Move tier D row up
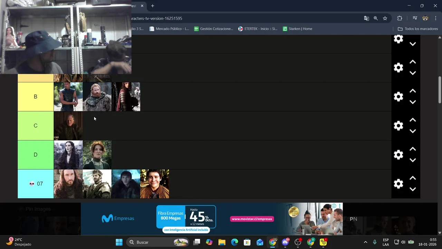Viewport: 442px width, 249px height. 413,149
